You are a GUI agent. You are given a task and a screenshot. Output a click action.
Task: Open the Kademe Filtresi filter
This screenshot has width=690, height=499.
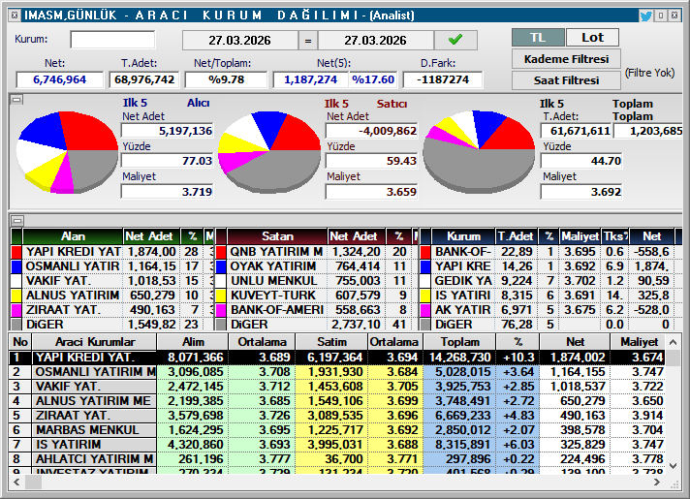[566, 59]
